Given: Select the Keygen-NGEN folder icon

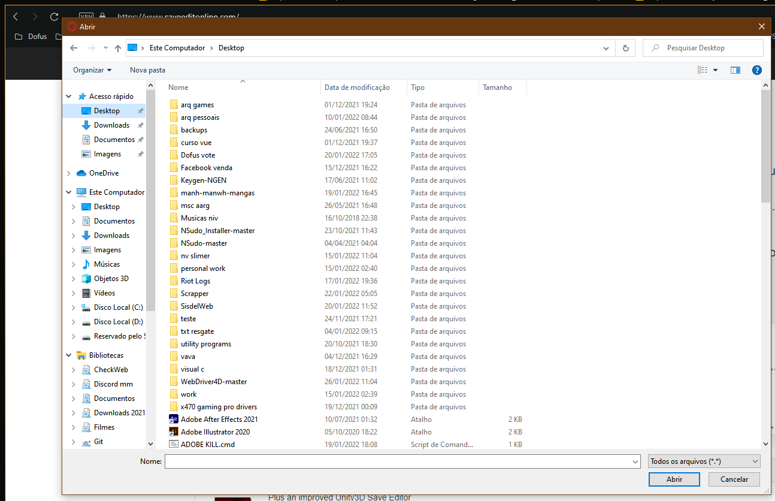Looking at the screenshot, I should (174, 180).
